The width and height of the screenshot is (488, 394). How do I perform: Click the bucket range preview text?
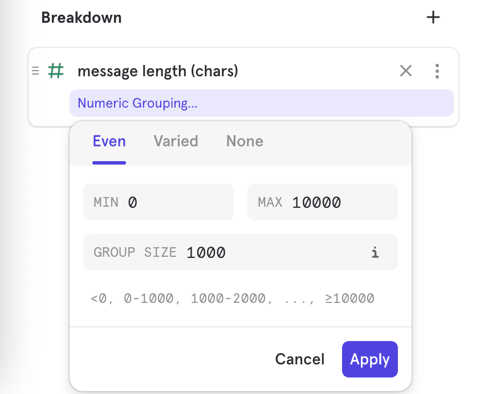pyautogui.click(x=232, y=298)
